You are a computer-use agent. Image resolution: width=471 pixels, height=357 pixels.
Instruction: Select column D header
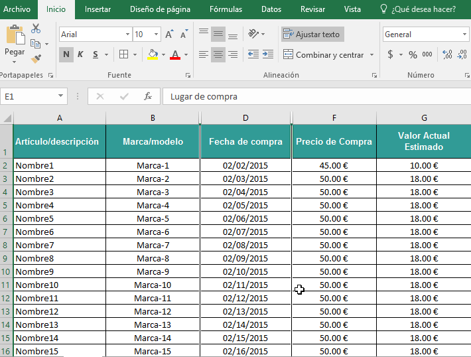click(x=245, y=118)
